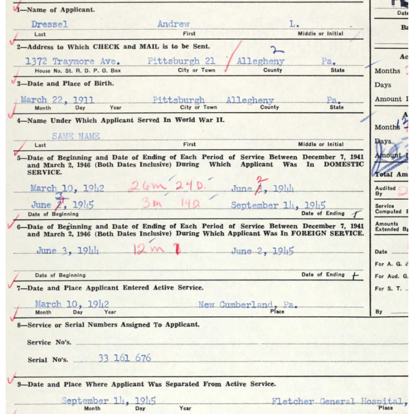Image resolution: width=414 pixels, height=414 pixels.
Task: Click the "For Aud. G." label
Action: [x=391, y=276]
